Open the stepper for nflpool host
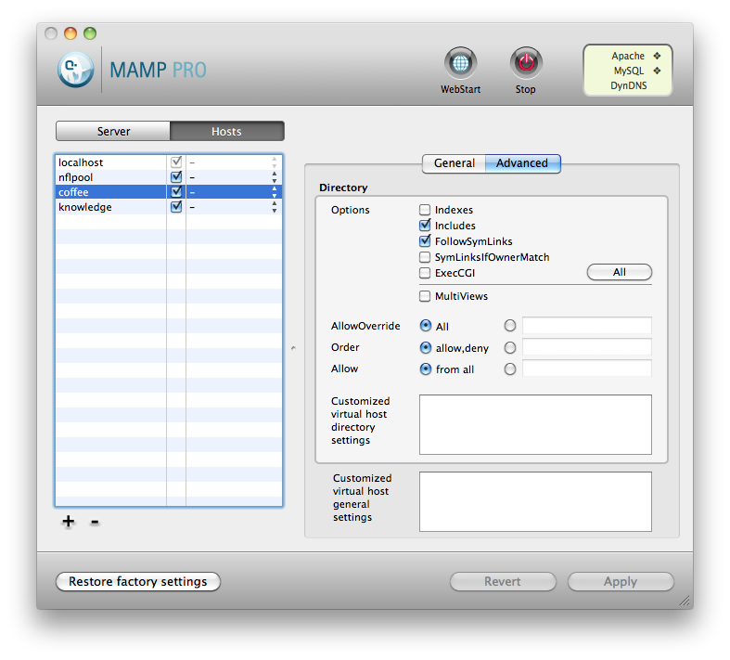This screenshot has height=660, width=730. 274,177
